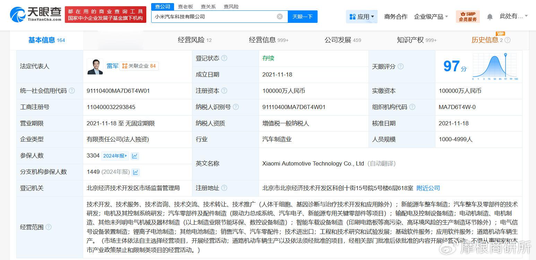
Task: Switch to 查风险 search tab
Action: pyautogui.click(x=231, y=7)
